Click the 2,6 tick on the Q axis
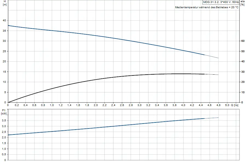The image size is (246, 164). click(x=122, y=105)
